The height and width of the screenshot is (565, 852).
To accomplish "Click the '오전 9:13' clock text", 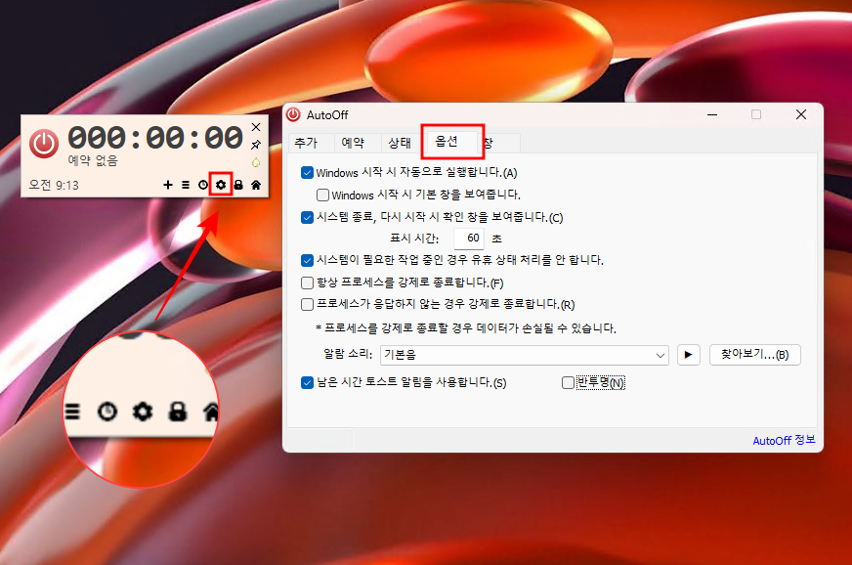I will (54, 186).
